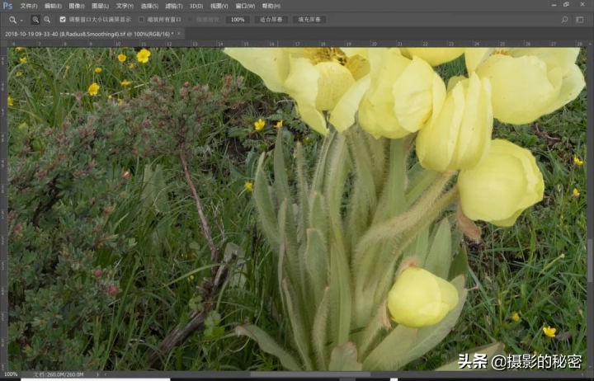This screenshot has width=594, height=381.
Task: Open the 窗口 menu
Action: click(x=244, y=6)
